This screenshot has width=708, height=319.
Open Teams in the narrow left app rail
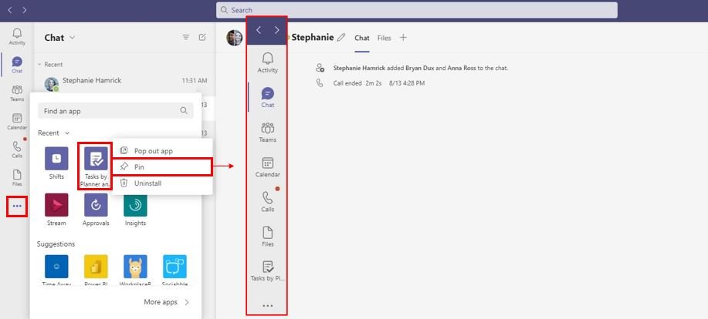click(17, 93)
